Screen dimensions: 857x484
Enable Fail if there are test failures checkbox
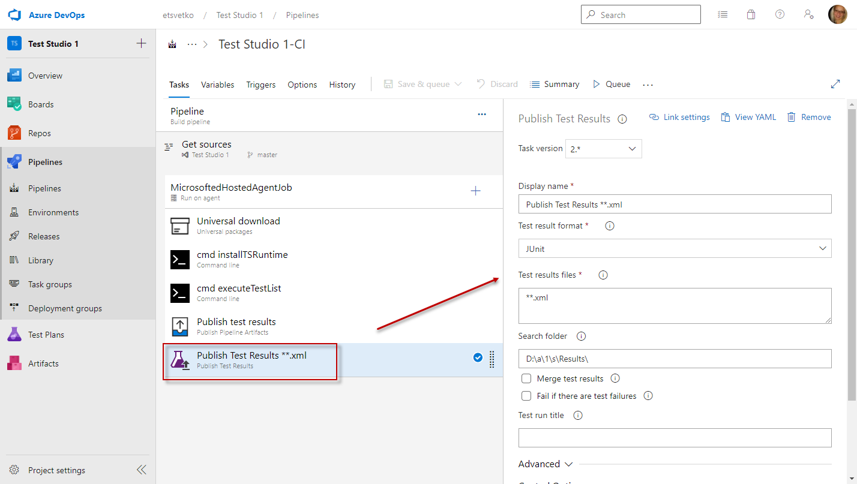pos(526,396)
